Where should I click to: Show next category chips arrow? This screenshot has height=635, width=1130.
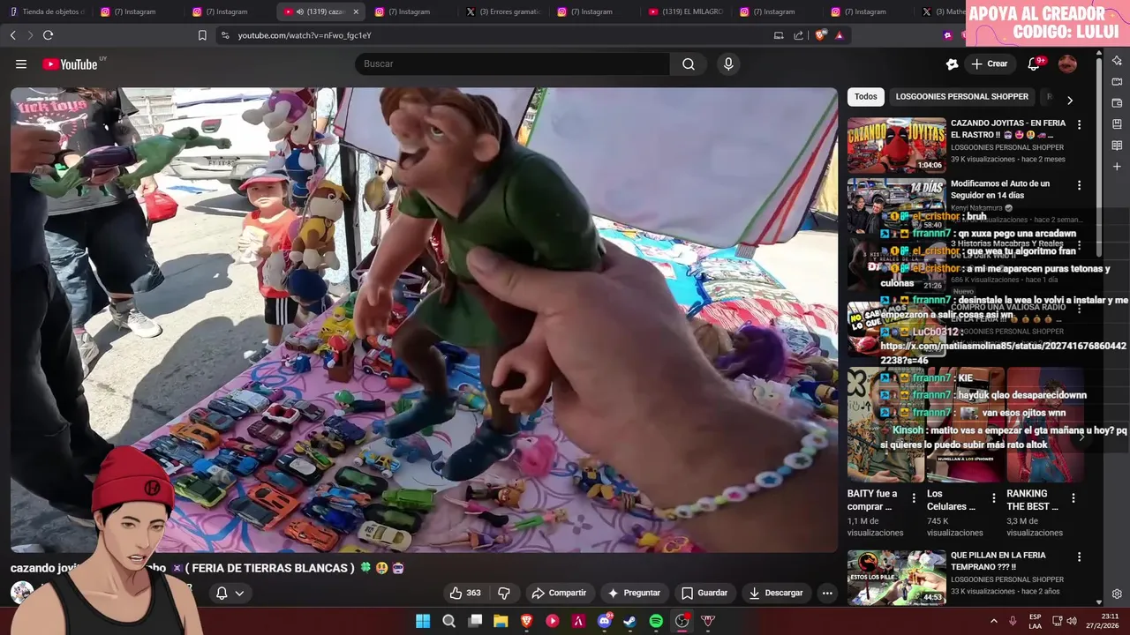pyautogui.click(x=1070, y=101)
